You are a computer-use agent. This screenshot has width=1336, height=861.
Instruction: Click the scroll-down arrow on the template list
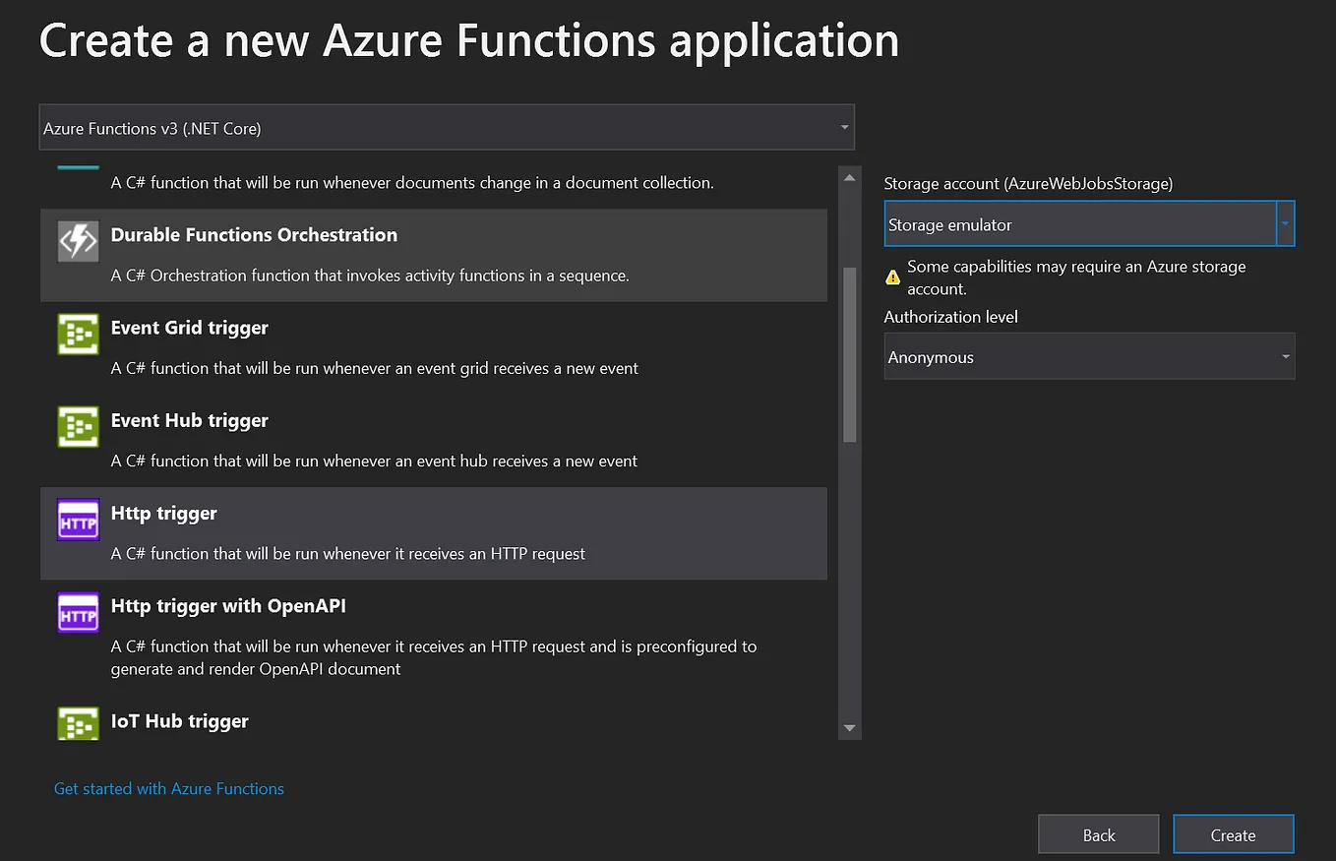(x=848, y=728)
